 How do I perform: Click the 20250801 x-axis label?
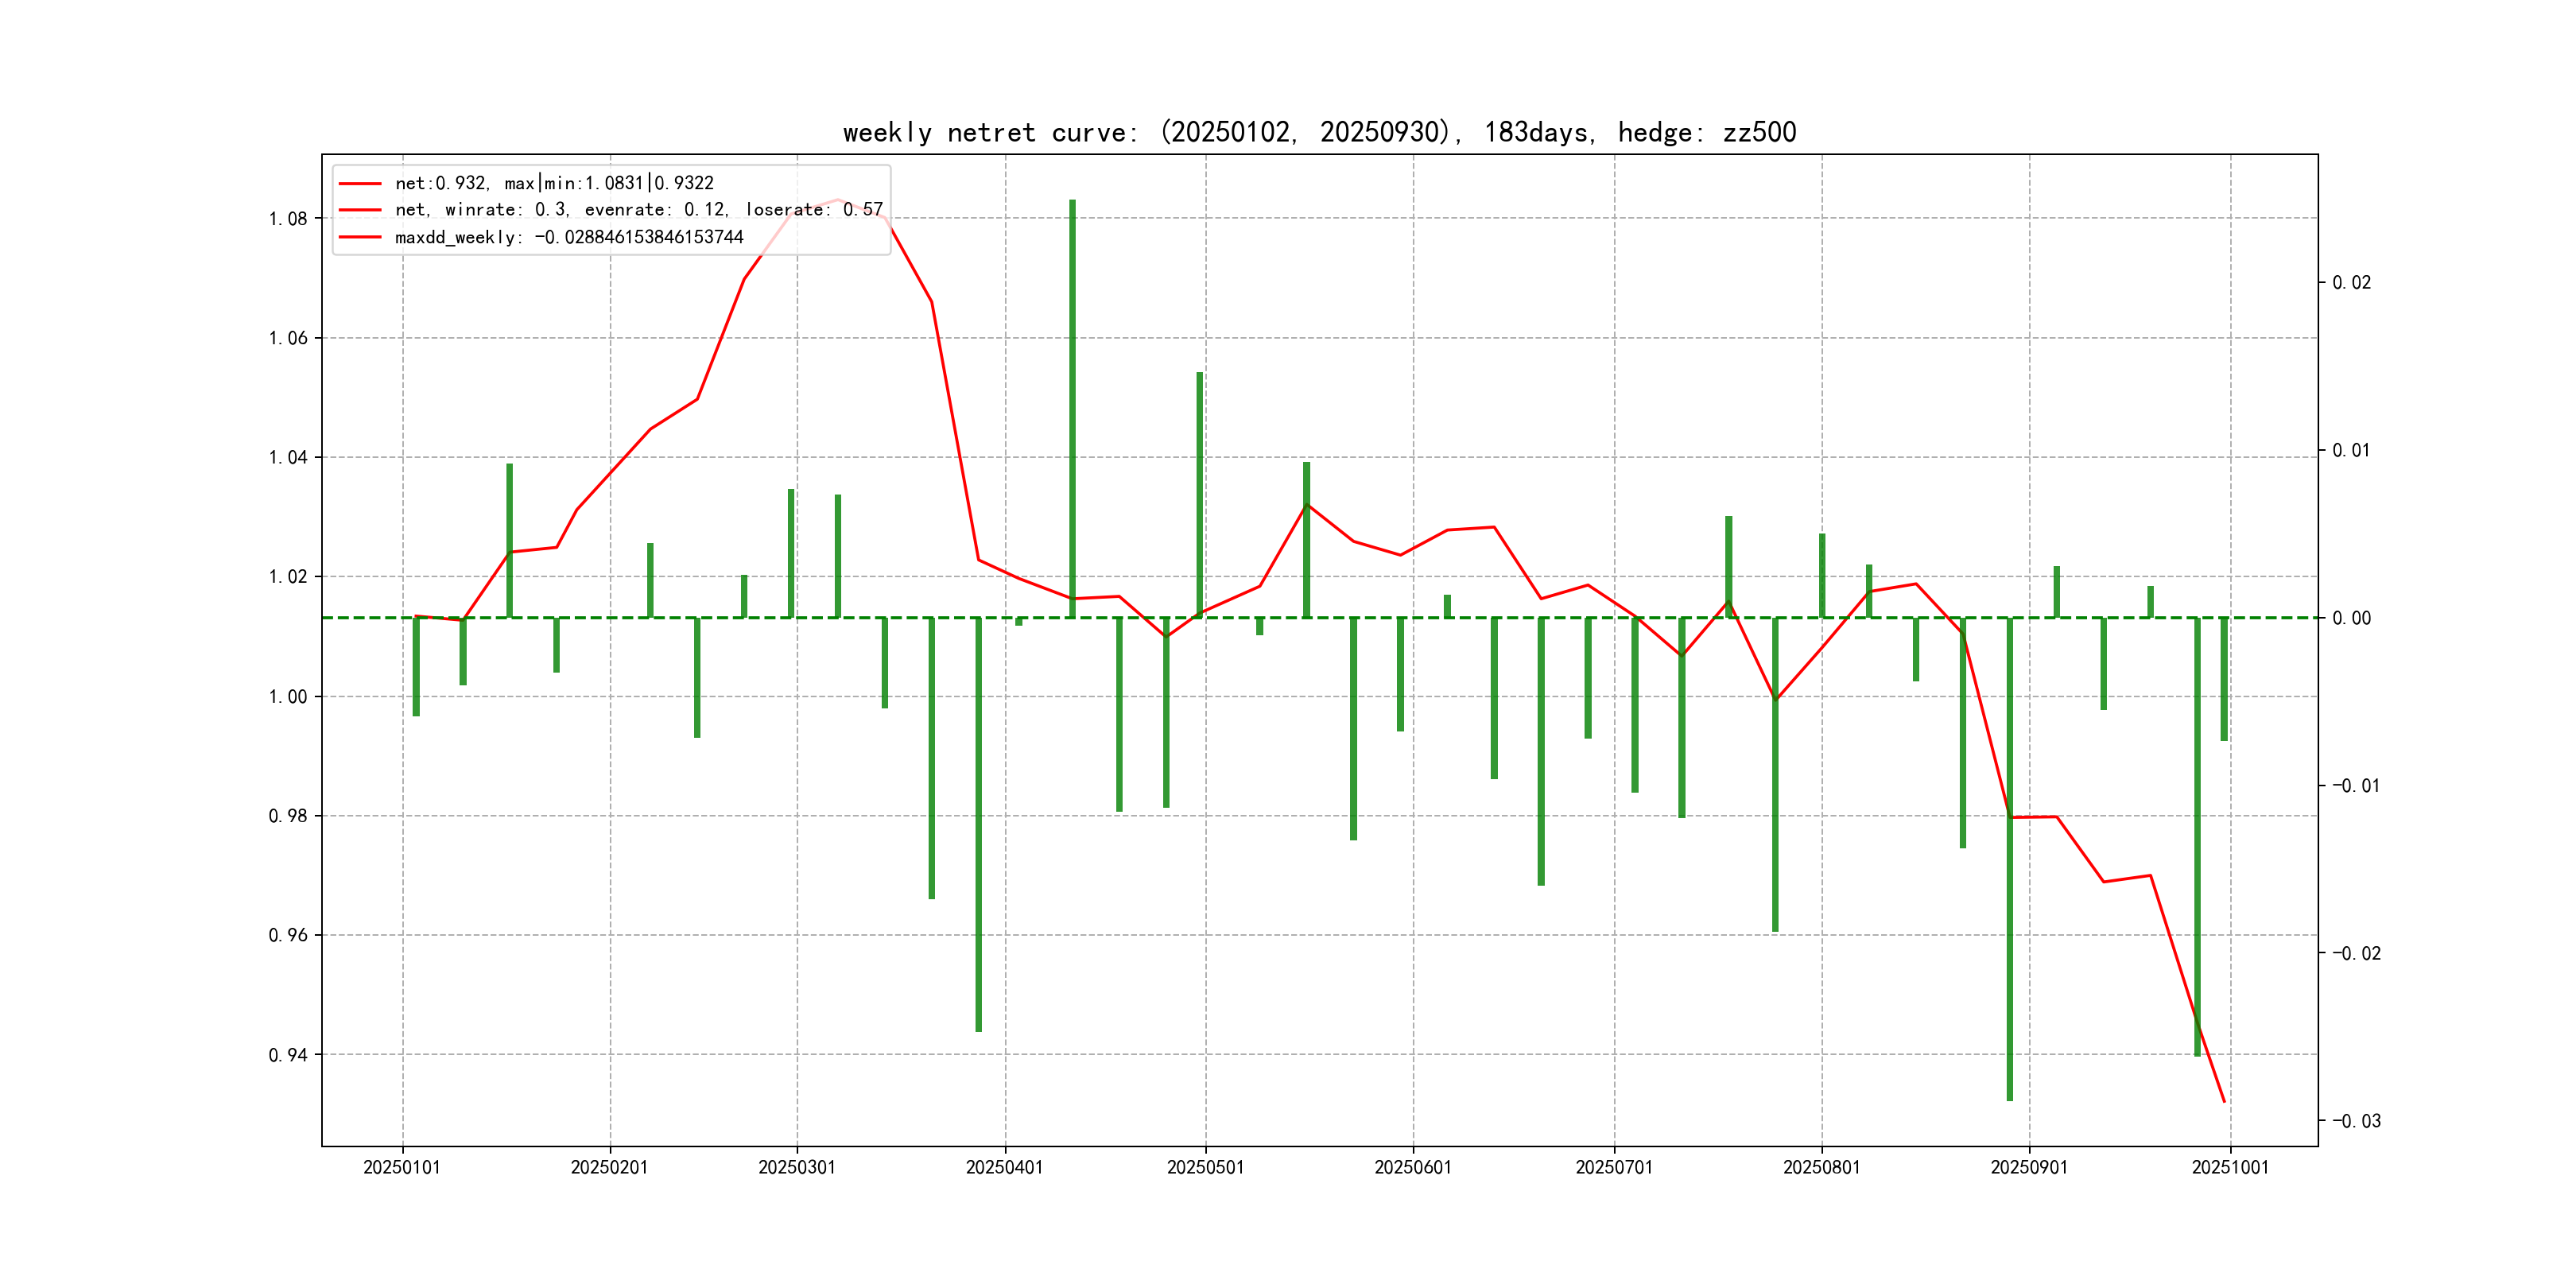[1822, 1167]
